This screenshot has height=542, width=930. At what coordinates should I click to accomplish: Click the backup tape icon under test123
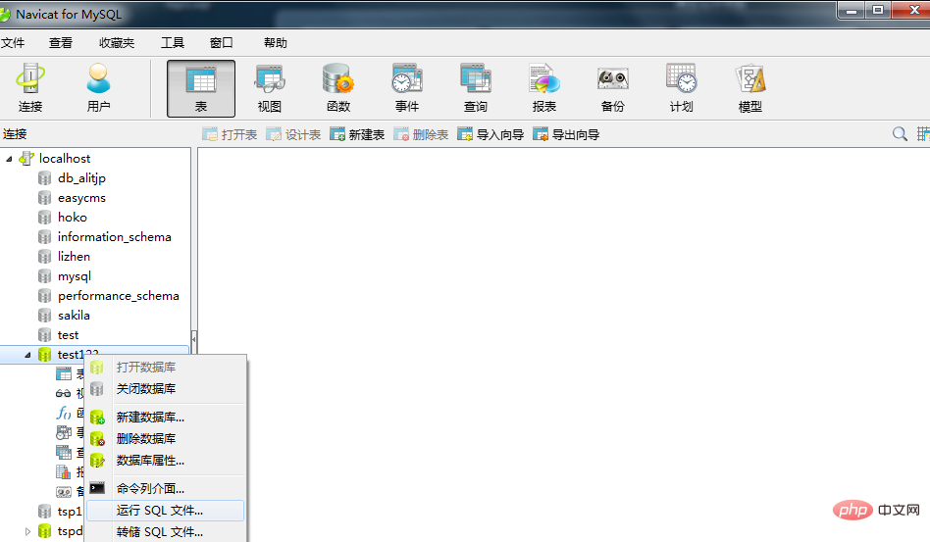pyautogui.click(x=64, y=492)
